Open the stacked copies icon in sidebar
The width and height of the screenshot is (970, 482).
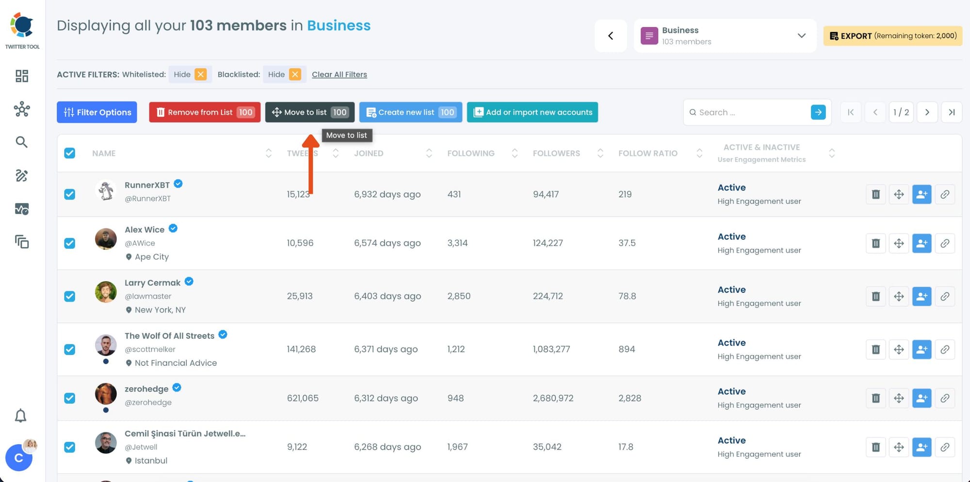(22, 241)
